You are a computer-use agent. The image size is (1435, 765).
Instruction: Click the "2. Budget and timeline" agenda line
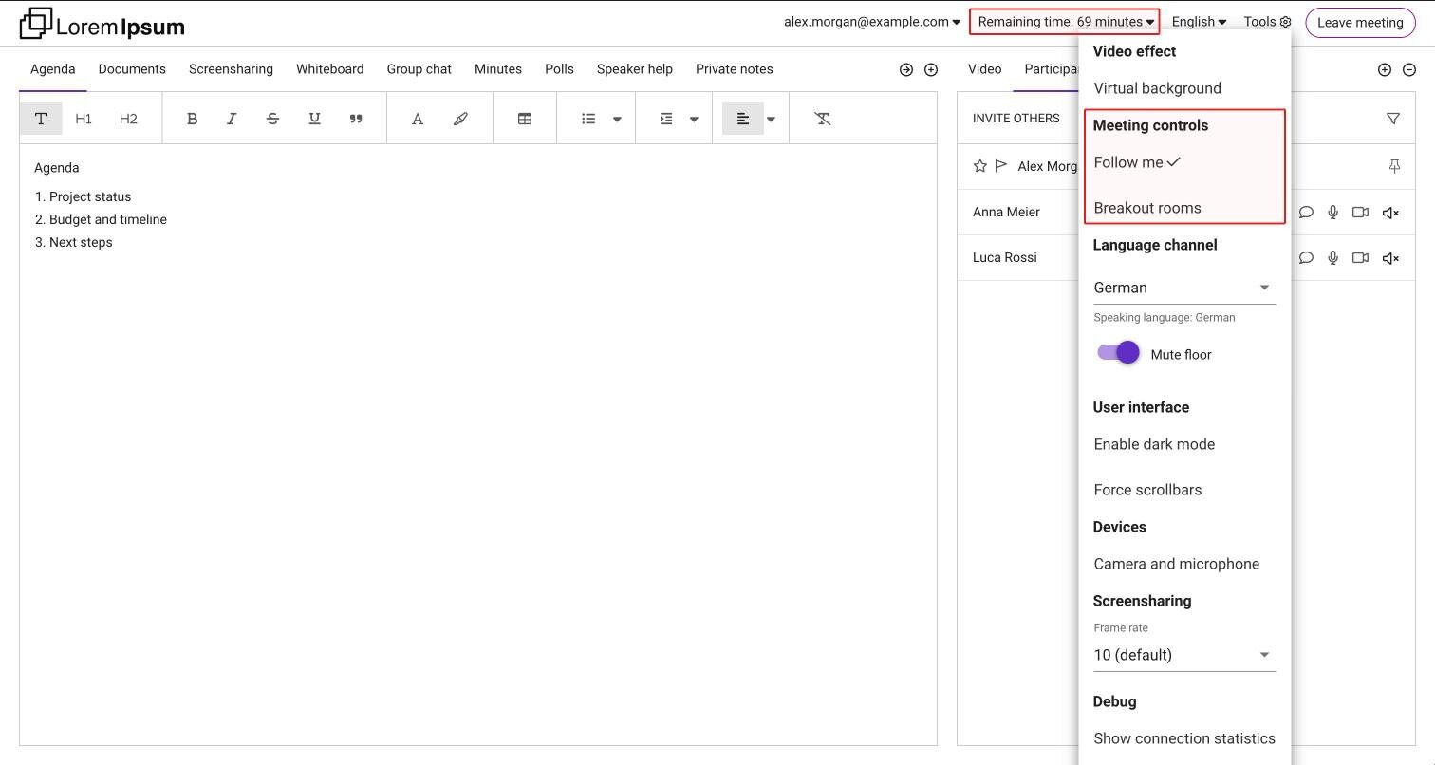[101, 219]
